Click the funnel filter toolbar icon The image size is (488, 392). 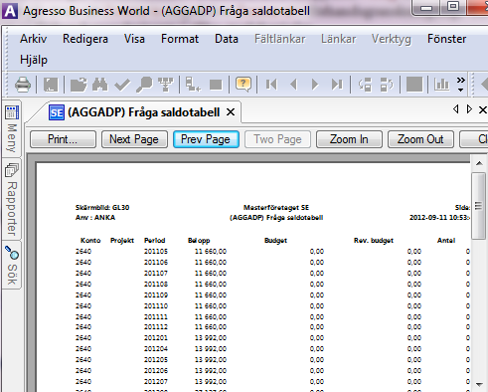point(166,85)
